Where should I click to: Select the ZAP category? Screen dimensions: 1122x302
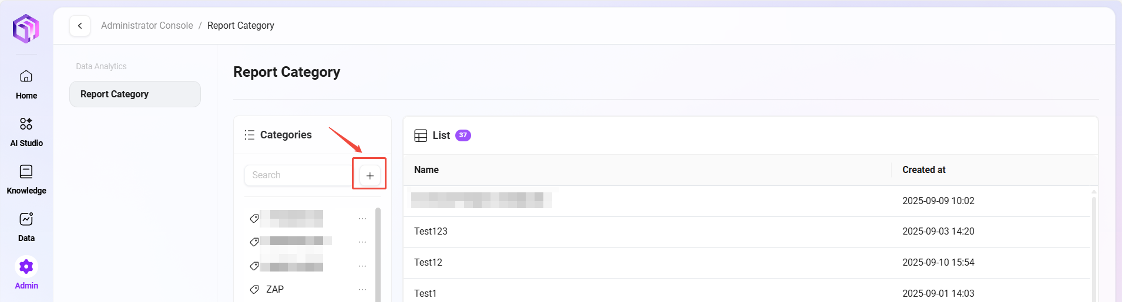click(x=275, y=290)
